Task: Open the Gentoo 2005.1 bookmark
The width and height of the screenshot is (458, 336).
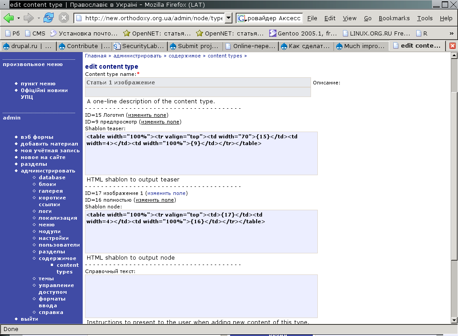Action: click(303, 34)
